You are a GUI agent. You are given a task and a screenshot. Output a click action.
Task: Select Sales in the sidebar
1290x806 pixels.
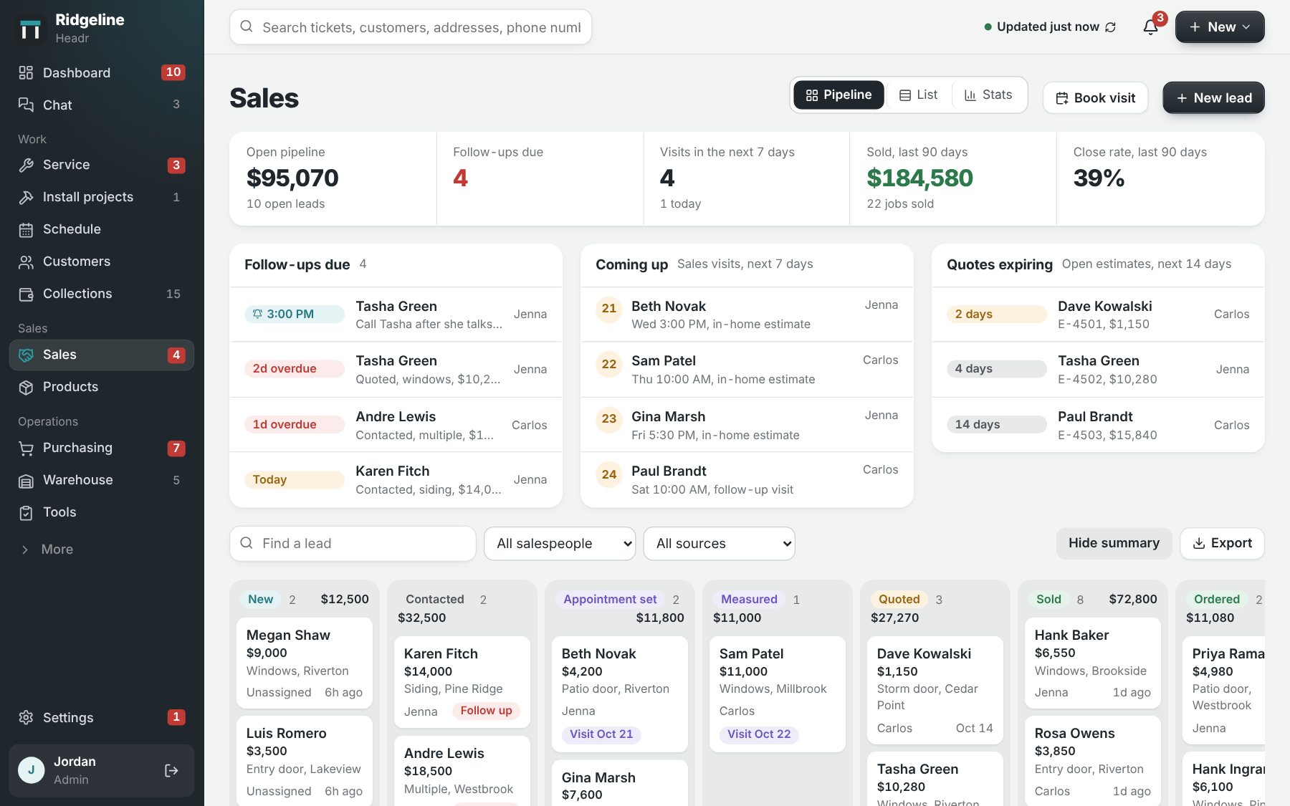tap(102, 355)
